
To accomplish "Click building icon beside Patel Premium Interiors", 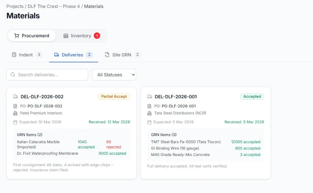I will [15, 113].
